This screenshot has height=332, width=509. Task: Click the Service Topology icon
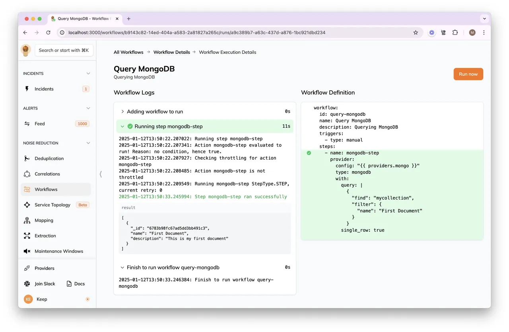(27, 205)
